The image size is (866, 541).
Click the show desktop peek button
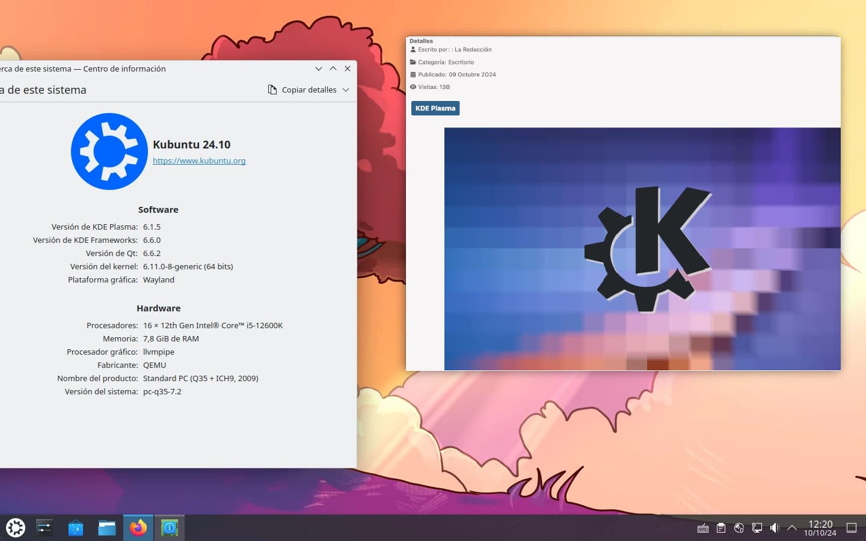coord(852,528)
